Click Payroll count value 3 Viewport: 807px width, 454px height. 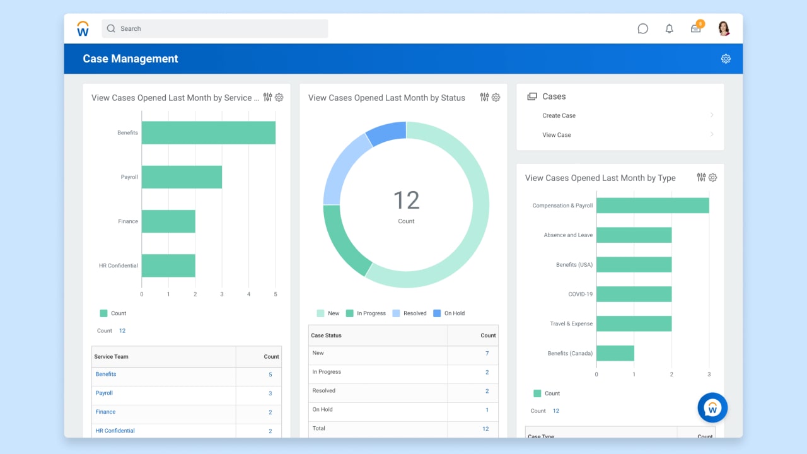tap(270, 393)
